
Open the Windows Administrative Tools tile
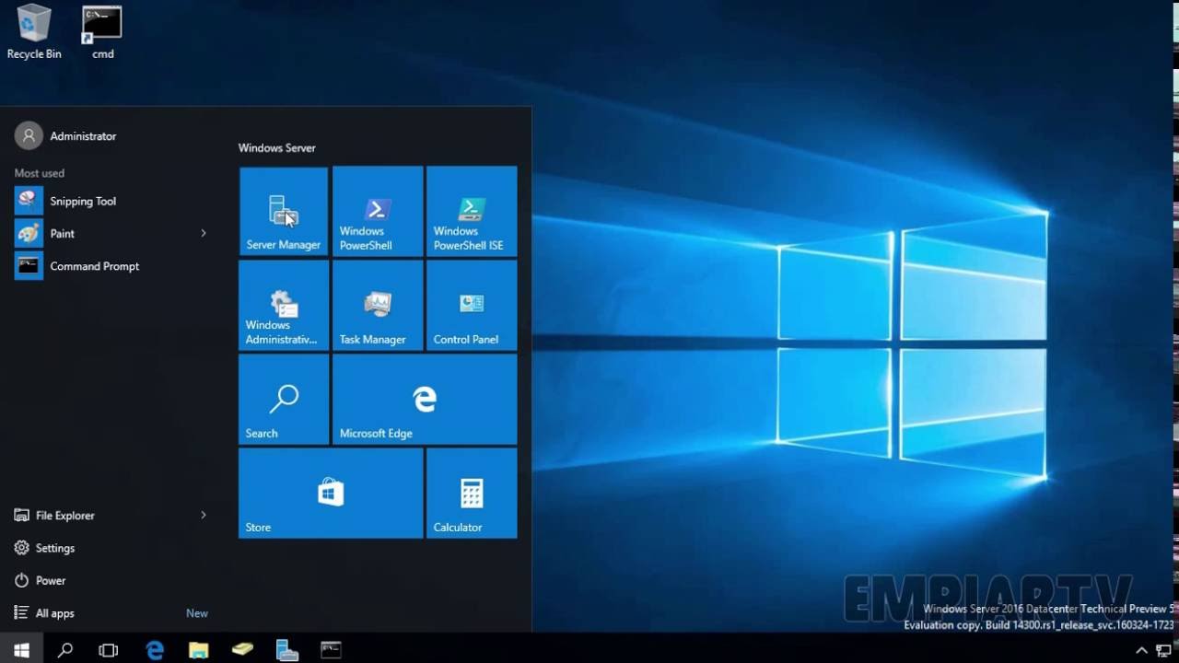coord(284,305)
